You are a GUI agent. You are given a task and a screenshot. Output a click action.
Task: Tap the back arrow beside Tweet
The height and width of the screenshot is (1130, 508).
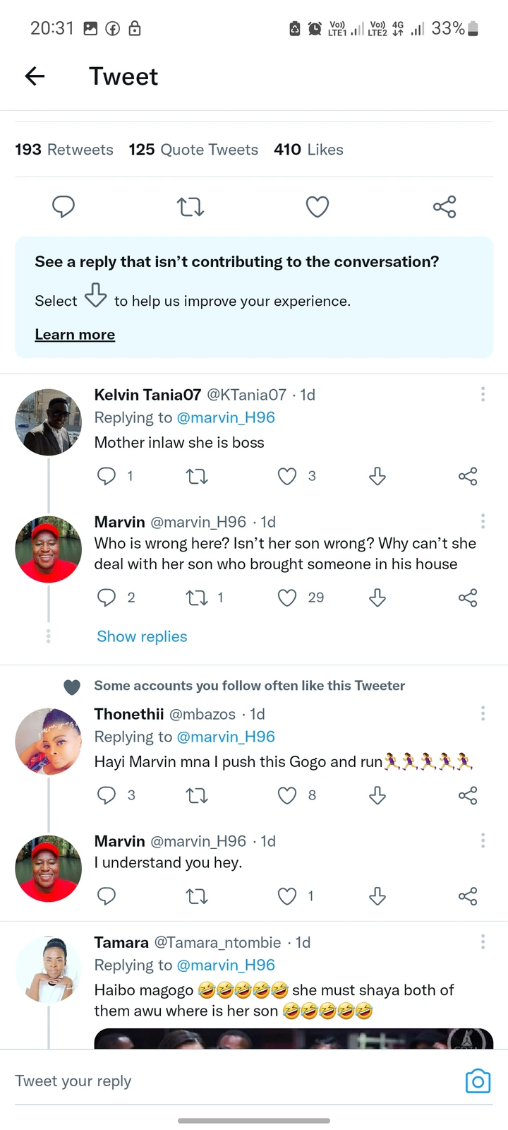[x=35, y=76]
